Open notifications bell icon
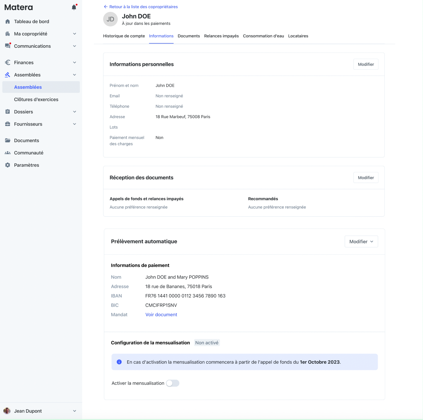 [x=74, y=7]
